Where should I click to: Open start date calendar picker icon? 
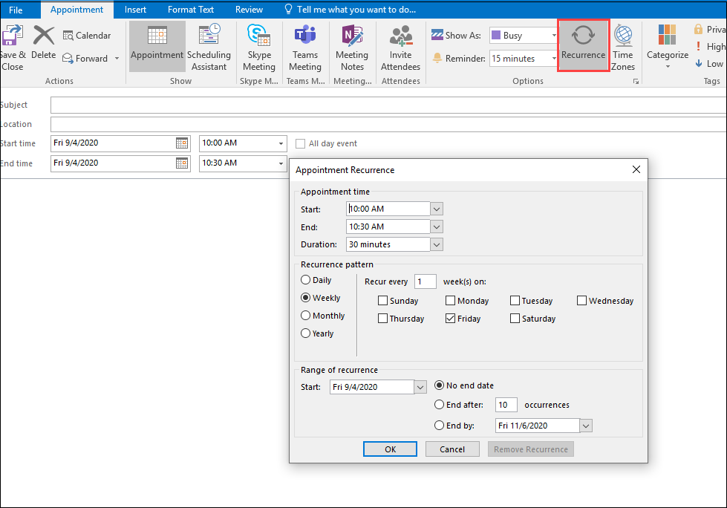(182, 143)
